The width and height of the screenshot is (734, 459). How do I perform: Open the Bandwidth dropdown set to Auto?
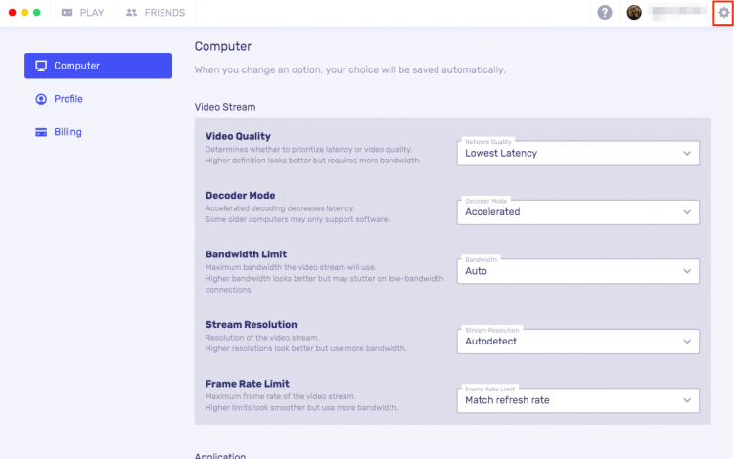577,271
